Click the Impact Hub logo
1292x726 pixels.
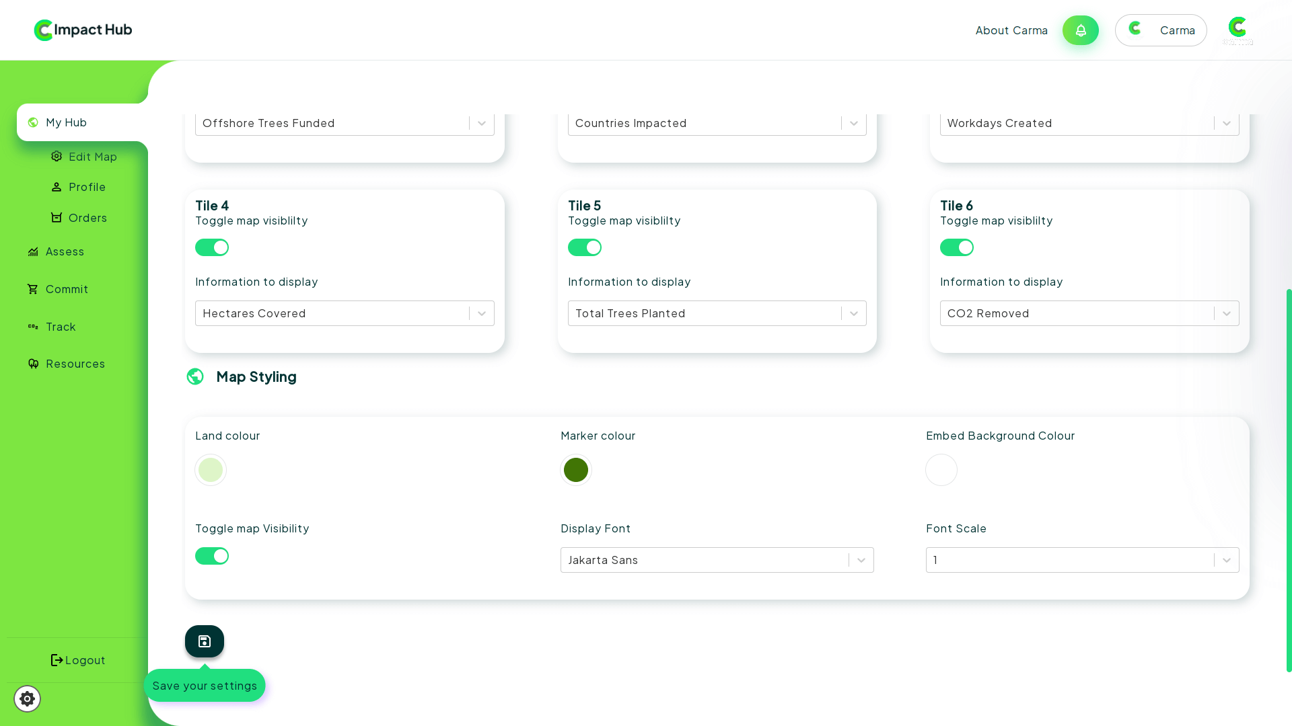tap(83, 30)
